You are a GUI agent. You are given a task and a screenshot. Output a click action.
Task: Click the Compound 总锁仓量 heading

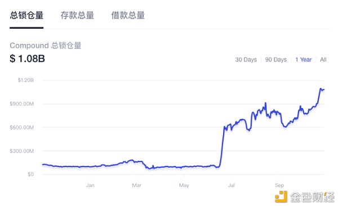46,46
